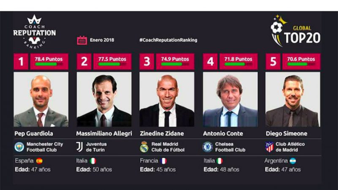Click the Chelsea club crest
338x190 pixels.
(x=207, y=147)
